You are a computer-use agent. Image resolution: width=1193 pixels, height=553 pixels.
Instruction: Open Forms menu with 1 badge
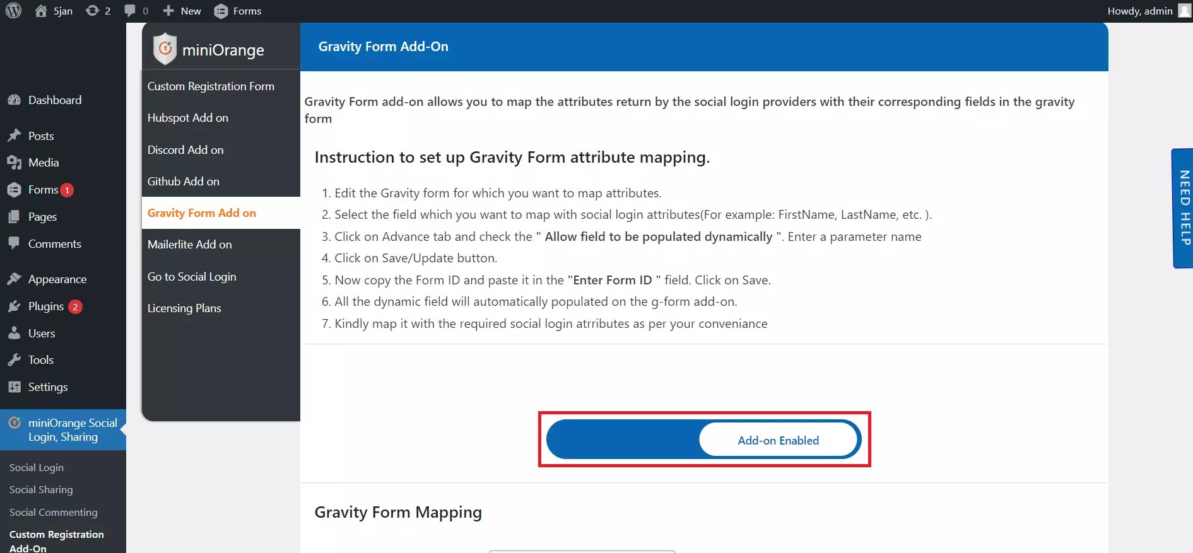pos(63,190)
